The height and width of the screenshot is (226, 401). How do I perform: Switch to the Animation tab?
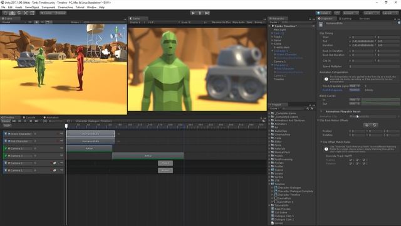[51, 117]
